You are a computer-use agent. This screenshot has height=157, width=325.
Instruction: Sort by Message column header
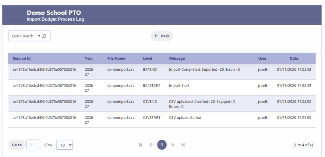pyautogui.click(x=177, y=58)
